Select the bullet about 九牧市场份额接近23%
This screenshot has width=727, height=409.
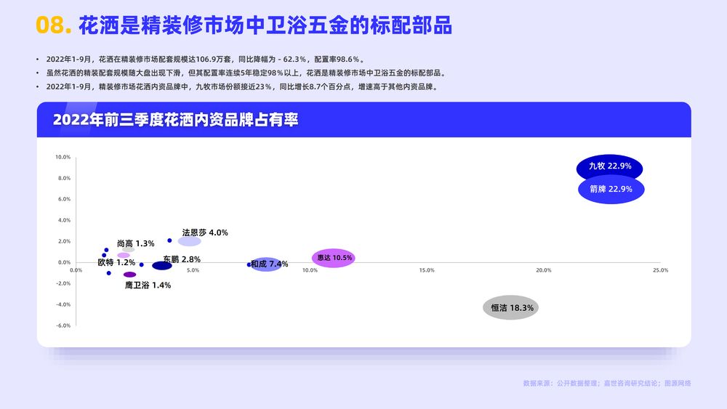pyautogui.click(x=242, y=86)
